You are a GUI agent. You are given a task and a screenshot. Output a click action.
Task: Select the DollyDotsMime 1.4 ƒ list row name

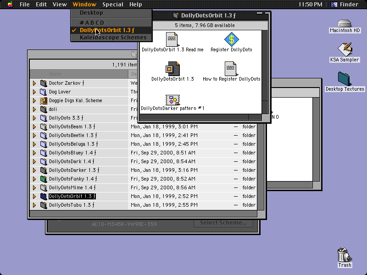(x=72, y=187)
